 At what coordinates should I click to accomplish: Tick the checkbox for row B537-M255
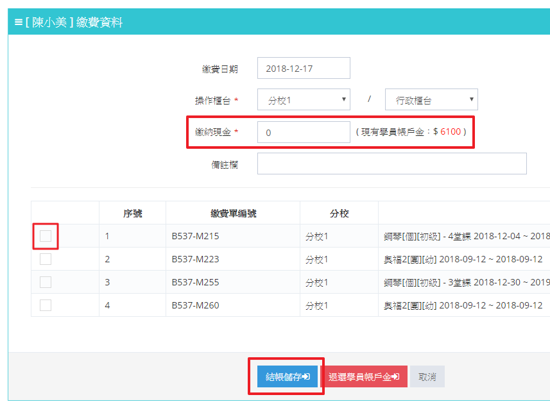46,282
